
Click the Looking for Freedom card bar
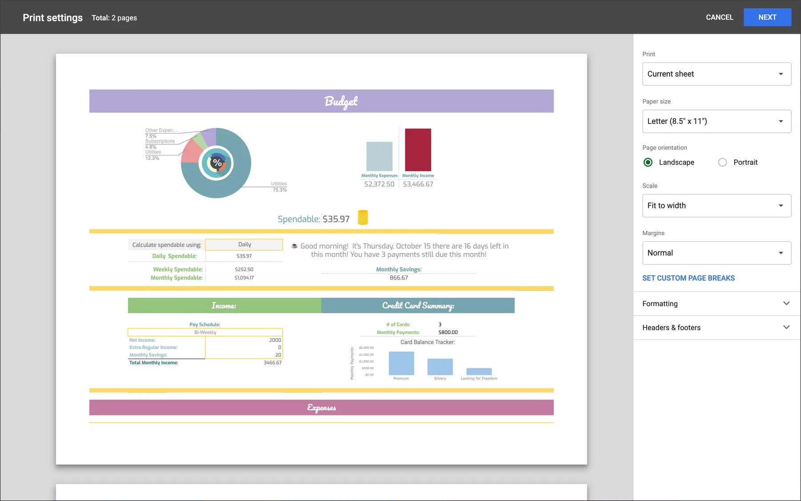click(x=479, y=371)
